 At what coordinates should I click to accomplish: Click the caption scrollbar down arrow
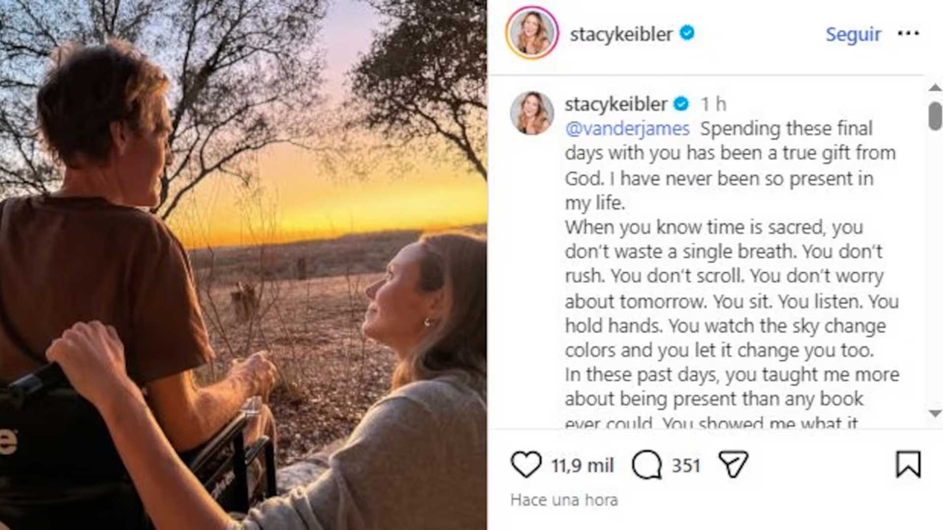point(935,414)
